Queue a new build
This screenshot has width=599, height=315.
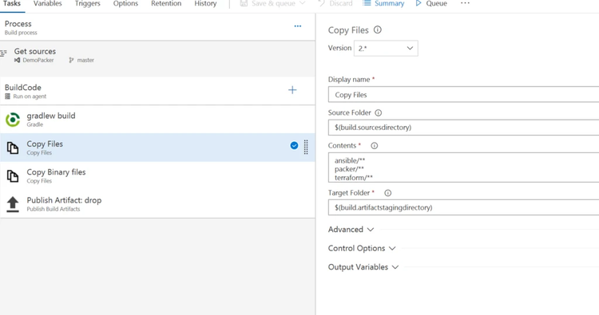431,3
